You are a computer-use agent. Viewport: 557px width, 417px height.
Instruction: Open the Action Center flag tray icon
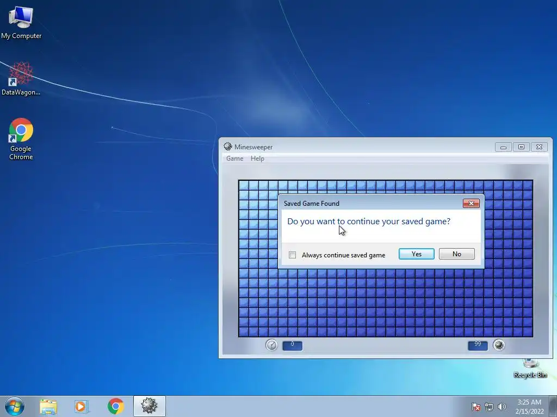pos(475,407)
